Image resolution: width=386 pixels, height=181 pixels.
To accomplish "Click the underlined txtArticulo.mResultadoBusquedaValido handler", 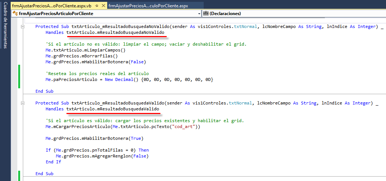I will point(113,109).
